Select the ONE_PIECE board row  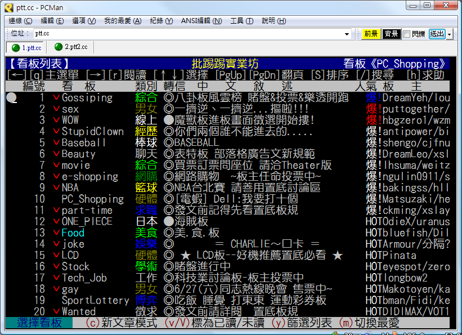227,221
